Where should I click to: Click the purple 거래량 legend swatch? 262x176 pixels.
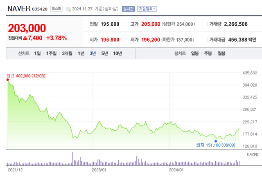(248, 154)
